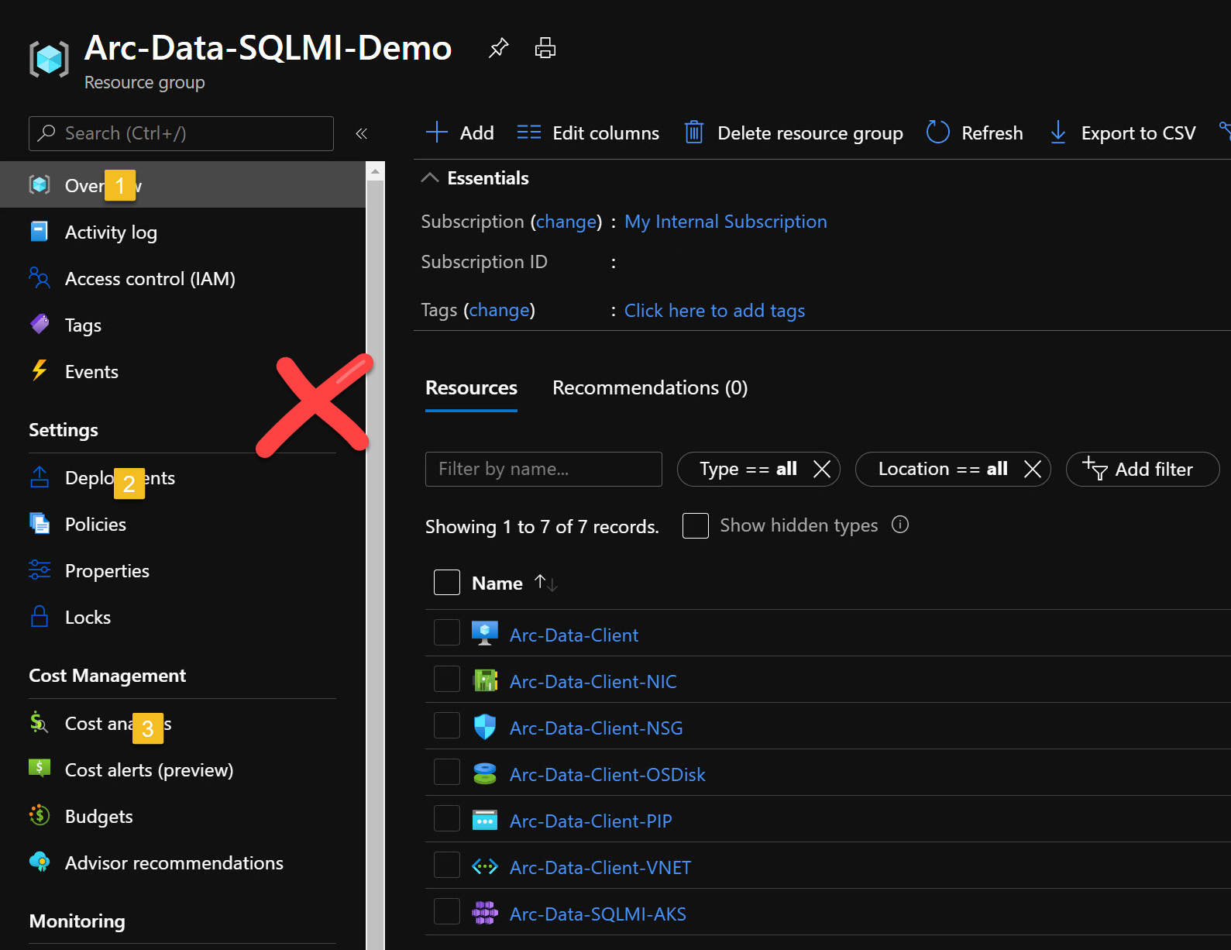Collapse the Essentials section

point(430,177)
